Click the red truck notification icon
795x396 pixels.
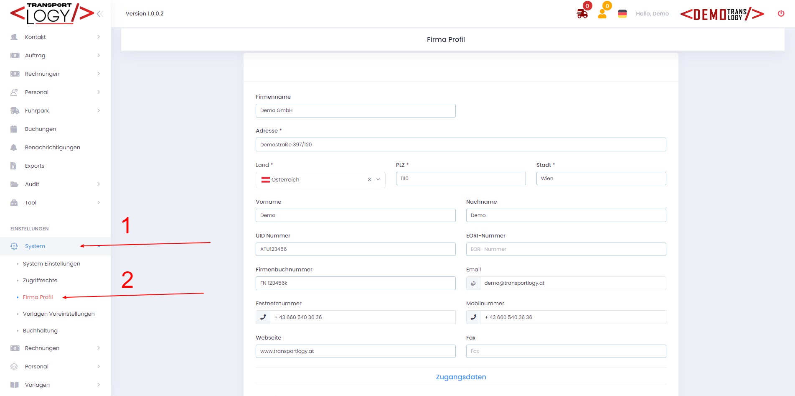582,14
